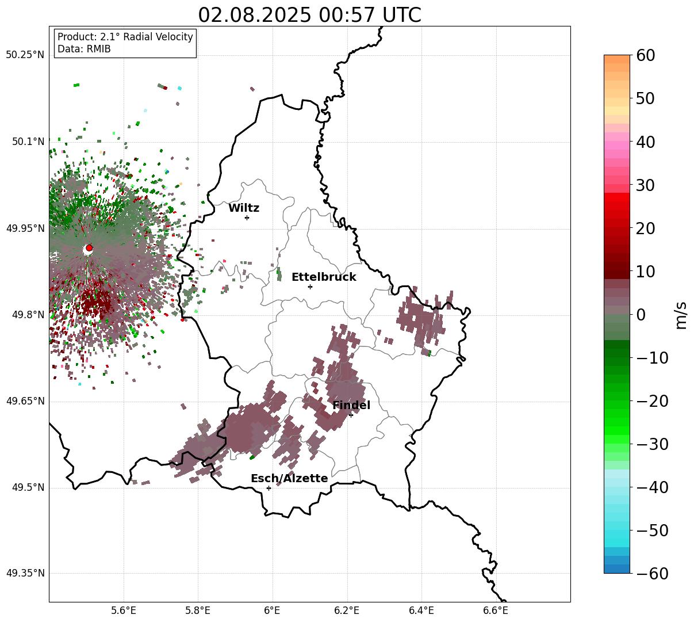Click the colorbar label 20
694x622 pixels.
pyautogui.click(x=645, y=228)
